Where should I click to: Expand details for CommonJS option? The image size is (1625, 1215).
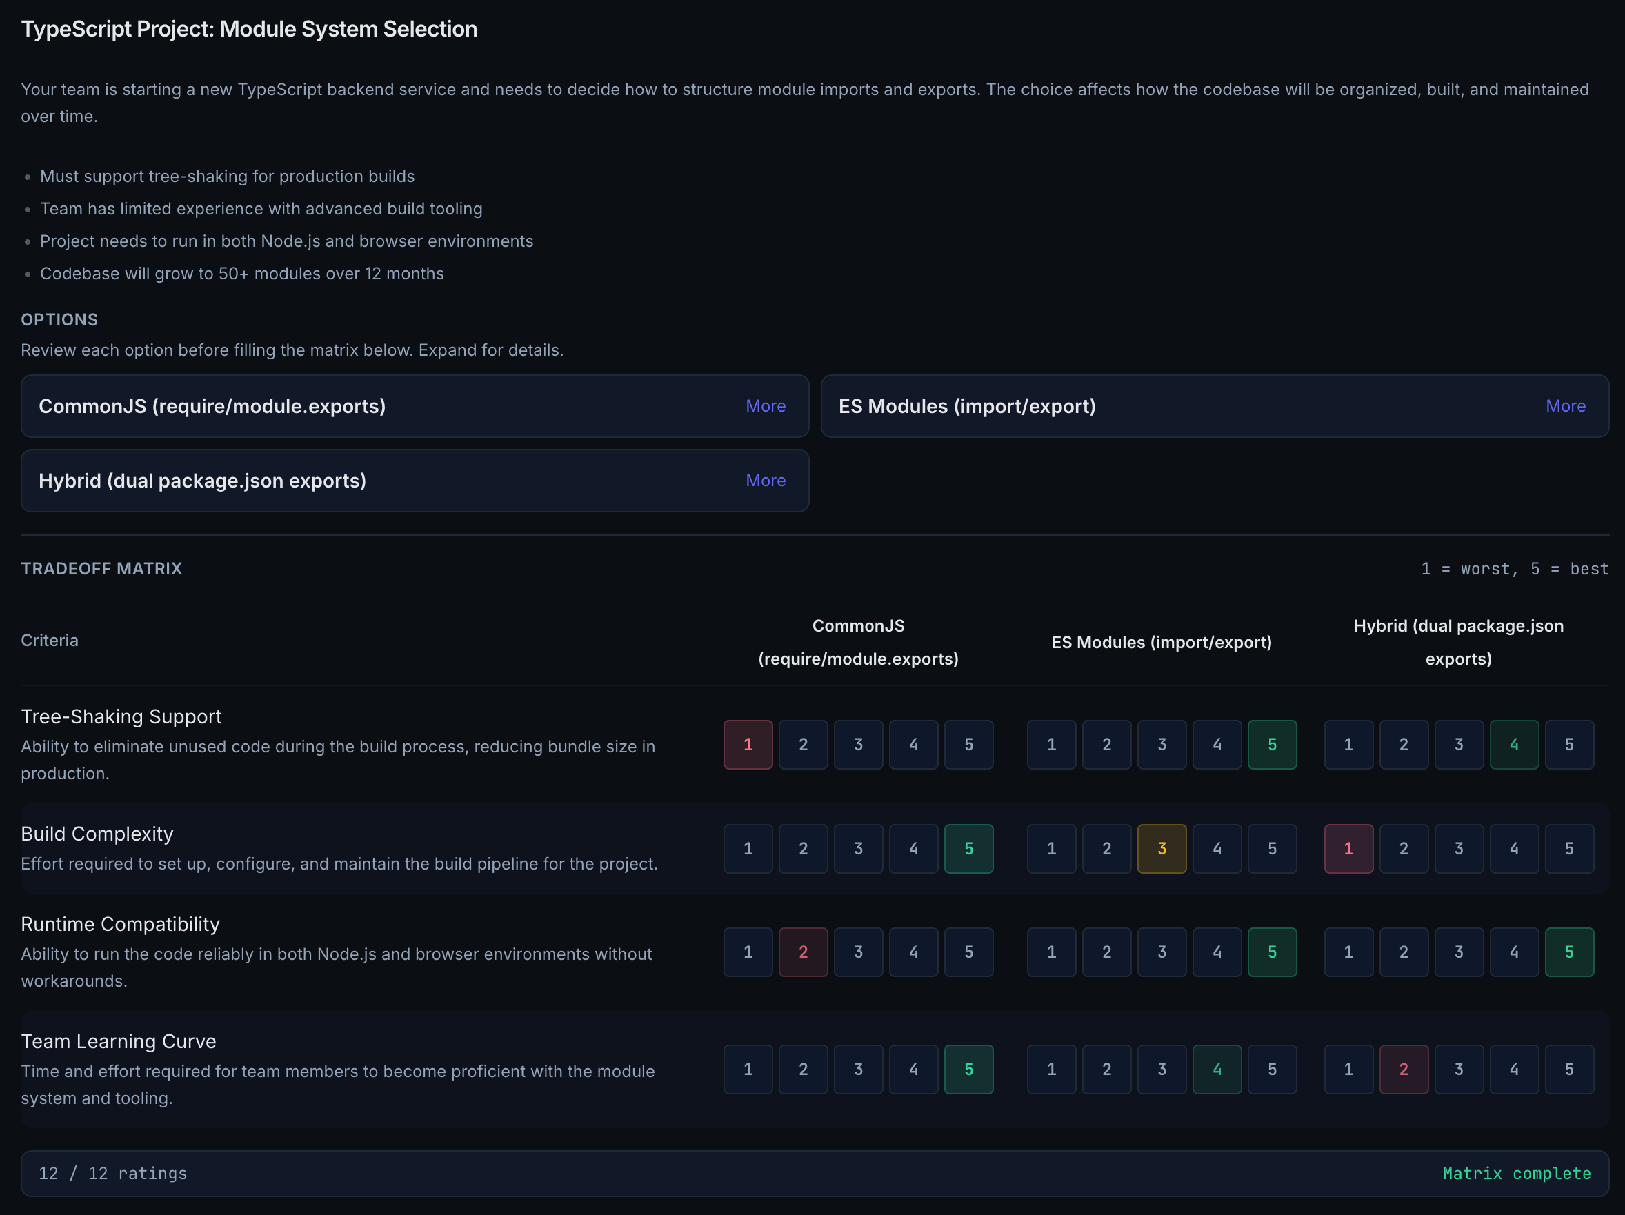[766, 405]
